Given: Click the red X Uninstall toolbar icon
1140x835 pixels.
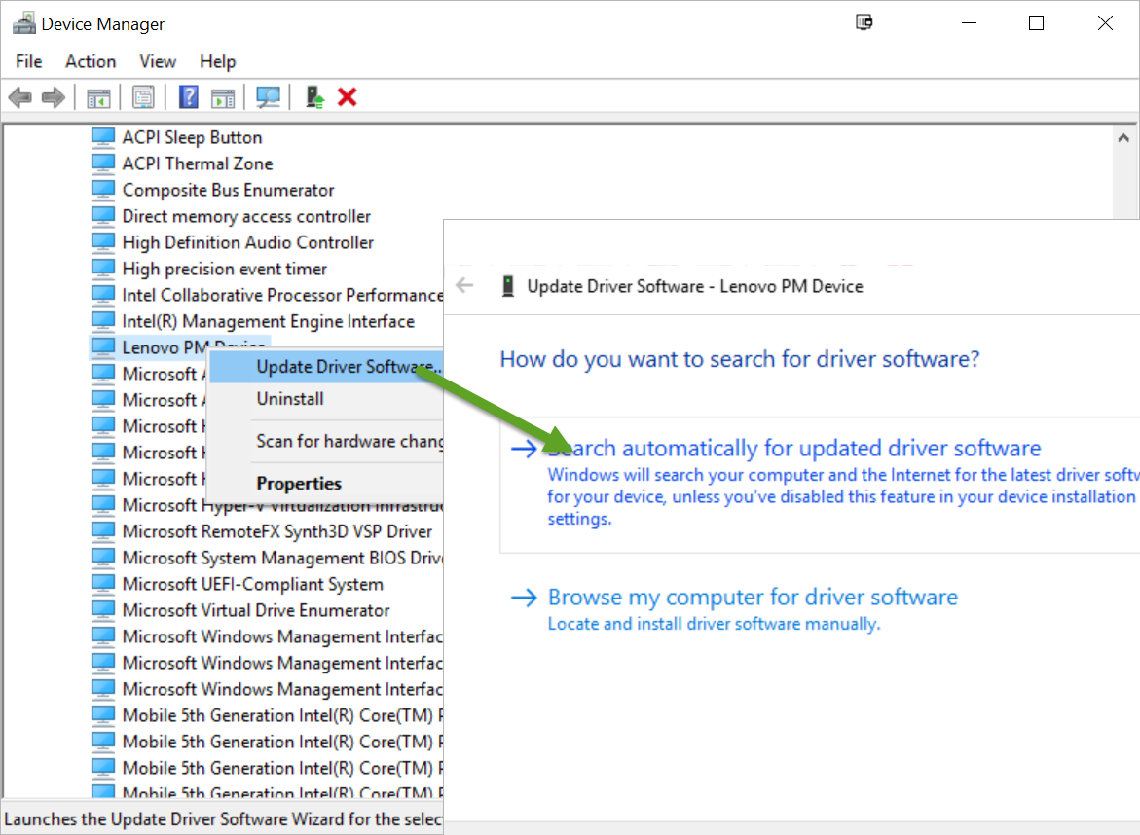Looking at the screenshot, I should pyautogui.click(x=348, y=97).
